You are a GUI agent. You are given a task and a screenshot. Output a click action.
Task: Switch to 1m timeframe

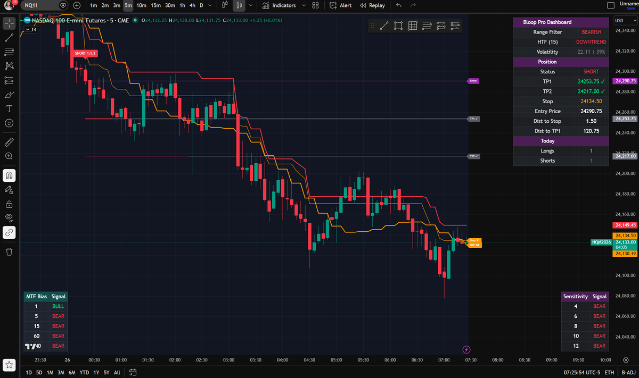point(94,5)
